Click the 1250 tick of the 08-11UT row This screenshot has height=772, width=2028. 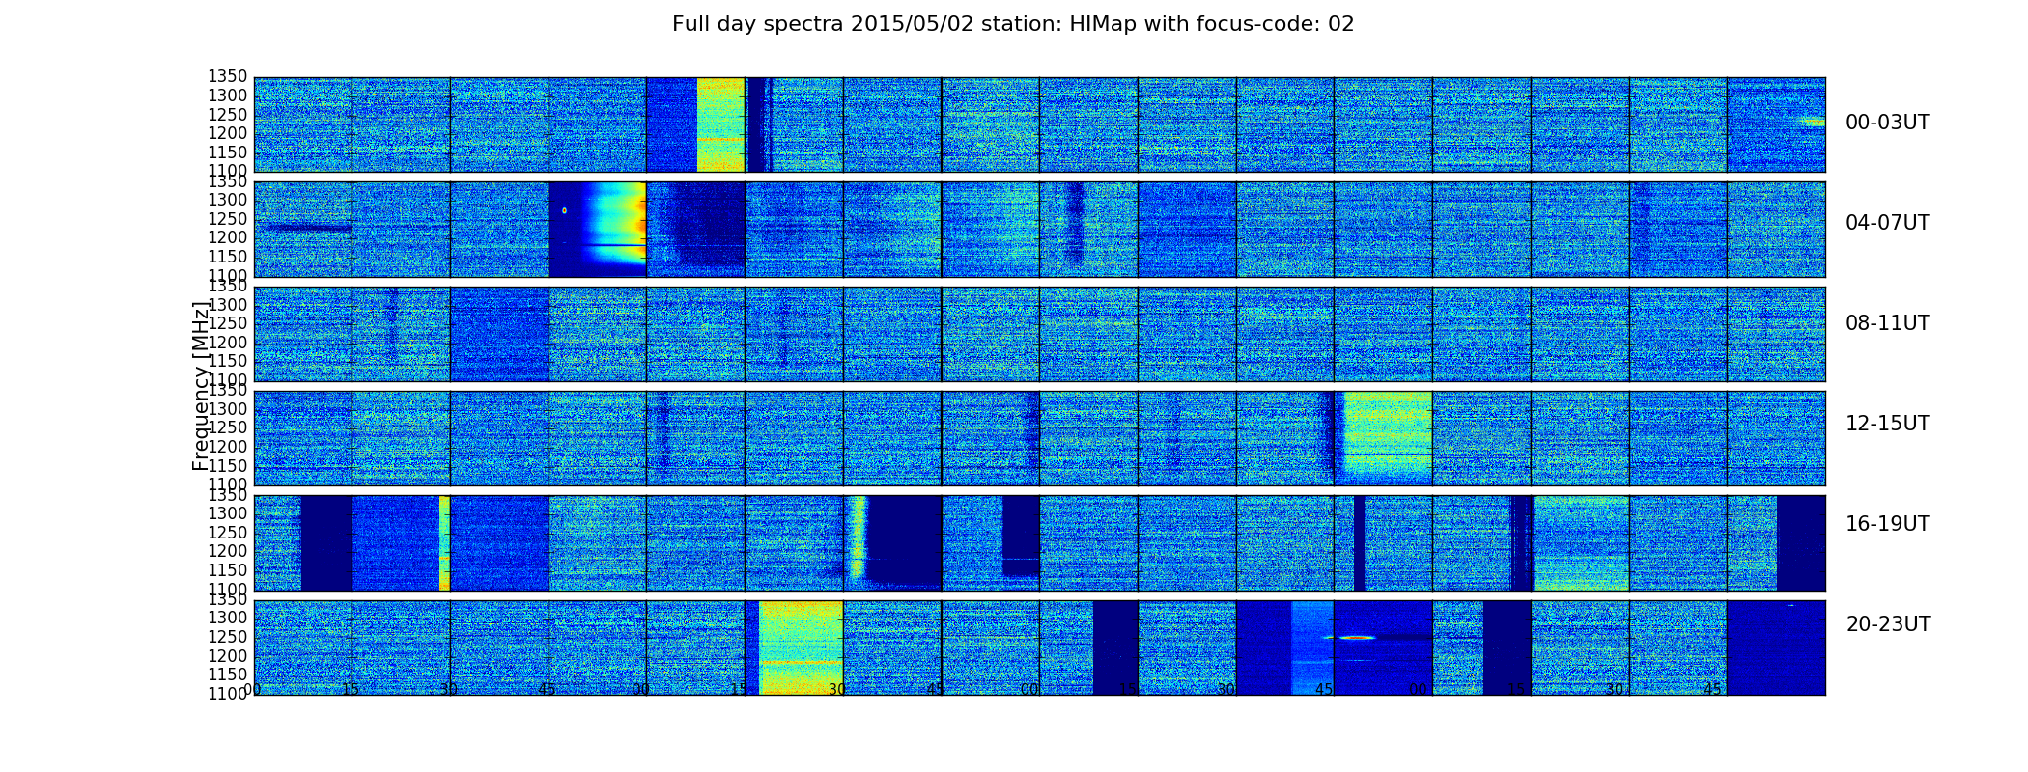(228, 324)
